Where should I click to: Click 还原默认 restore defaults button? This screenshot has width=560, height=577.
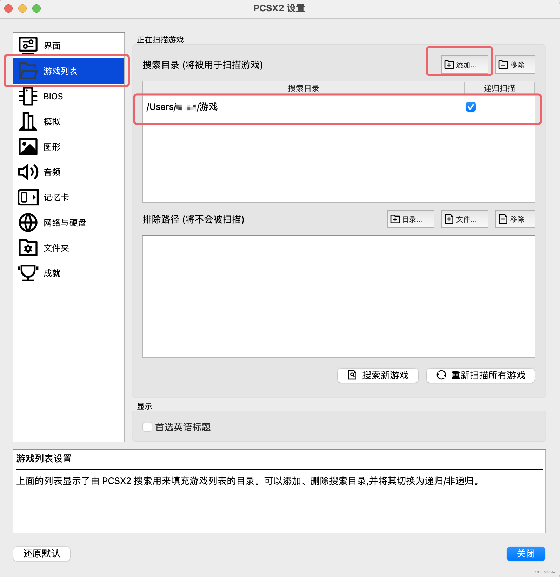pyautogui.click(x=42, y=553)
